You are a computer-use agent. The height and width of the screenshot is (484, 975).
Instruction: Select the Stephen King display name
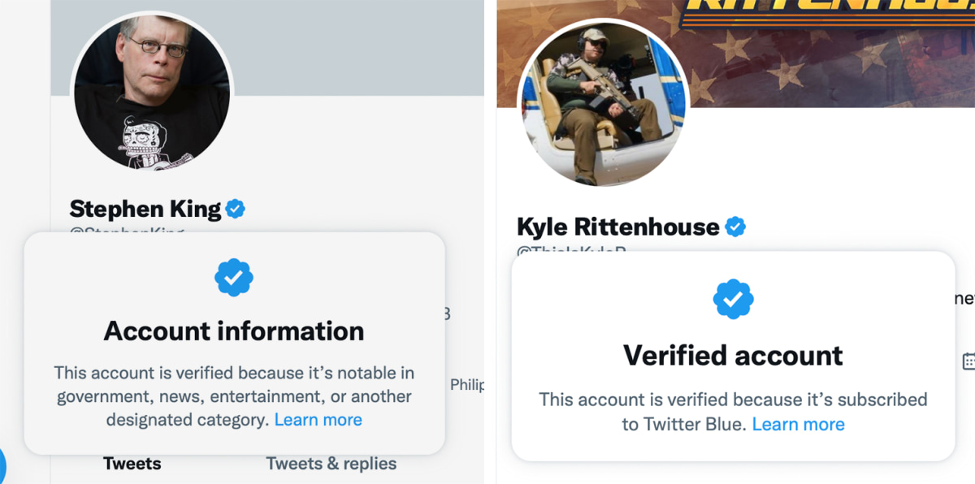[145, 210]
